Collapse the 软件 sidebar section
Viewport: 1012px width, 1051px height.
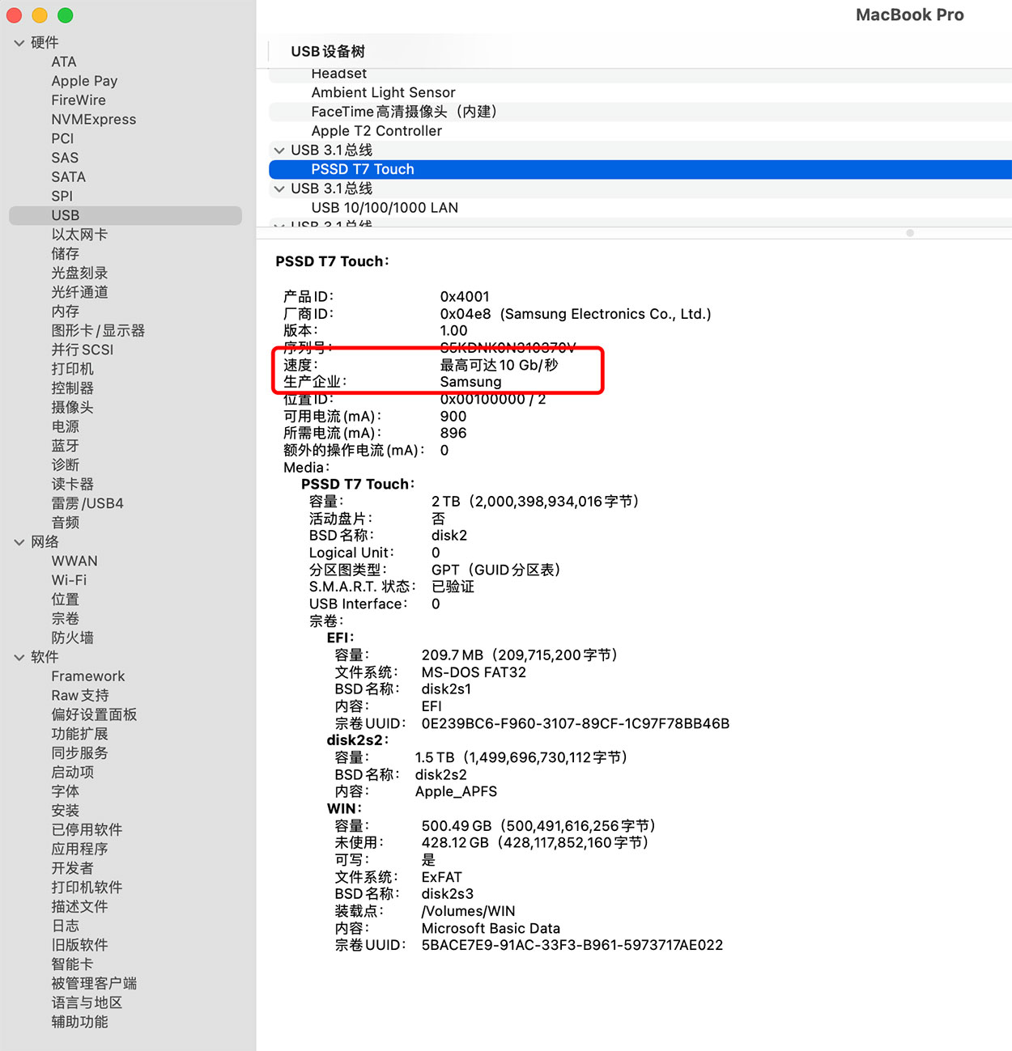[x=19, y=657]
